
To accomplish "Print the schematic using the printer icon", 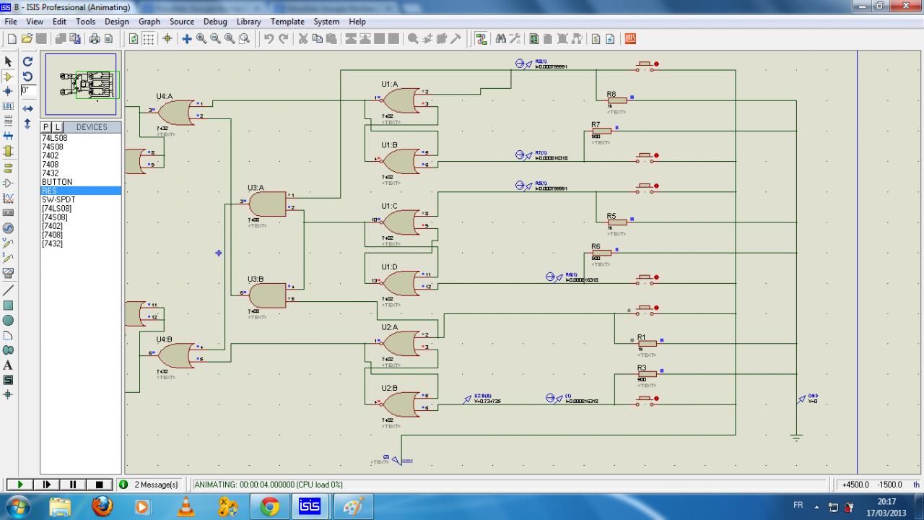I will 95,39.
